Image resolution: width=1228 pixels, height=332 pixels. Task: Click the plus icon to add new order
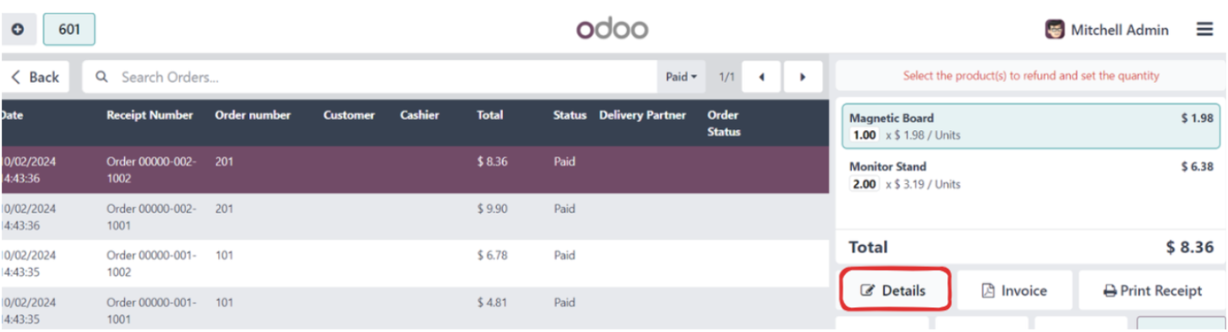point(18,30)
